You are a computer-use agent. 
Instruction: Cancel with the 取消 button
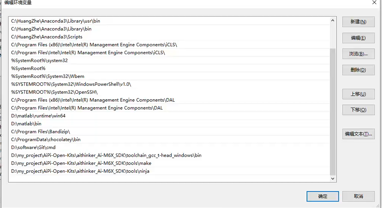(358, 196)
